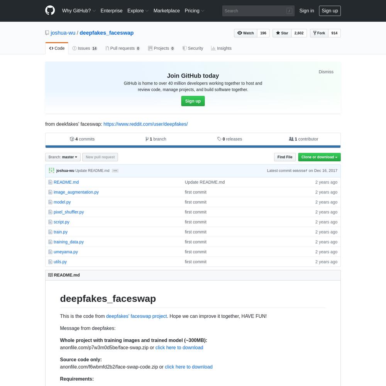
Task: Click the slash shortcut icon in the search box
Action: coord(289,11)
